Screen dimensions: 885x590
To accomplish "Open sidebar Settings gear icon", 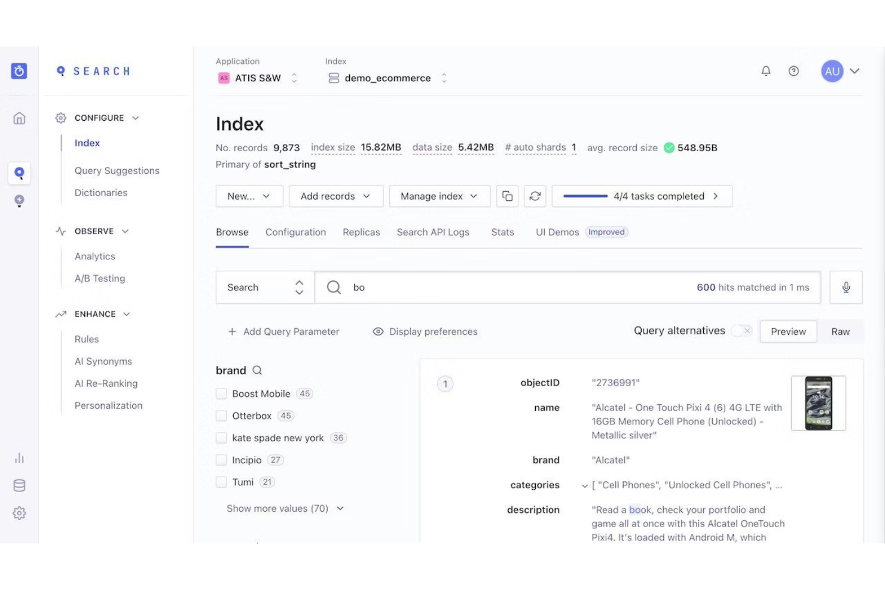I will click(x=19, y=513).
